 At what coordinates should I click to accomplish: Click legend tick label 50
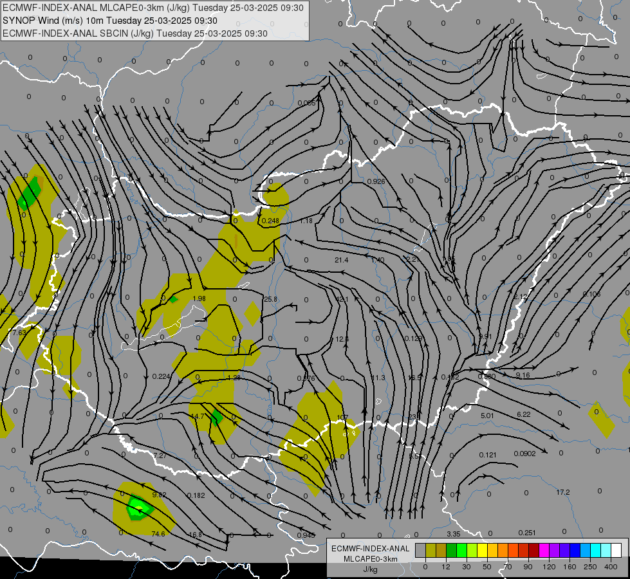(x=487, y=567)
